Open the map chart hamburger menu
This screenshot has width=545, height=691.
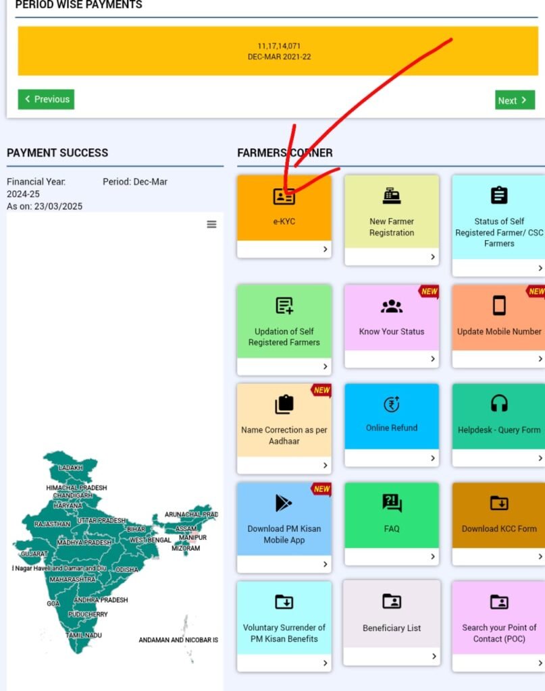pos(211,224)
